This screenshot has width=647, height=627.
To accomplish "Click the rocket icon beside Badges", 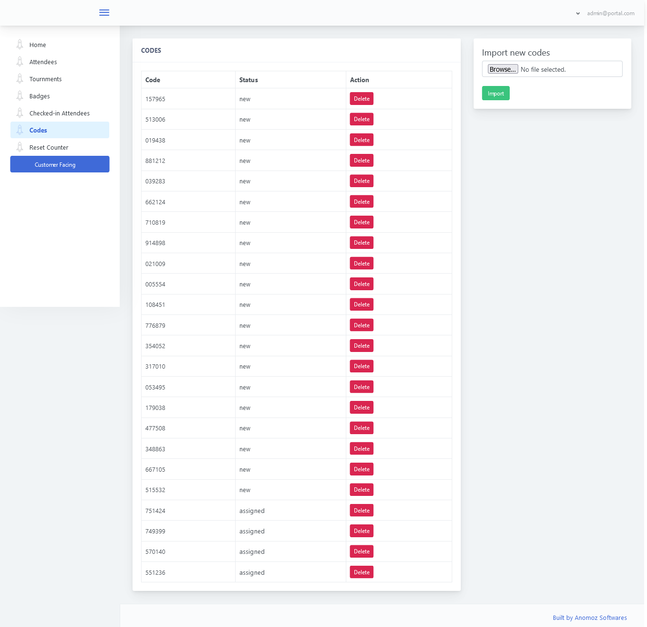I will (20, 96).
